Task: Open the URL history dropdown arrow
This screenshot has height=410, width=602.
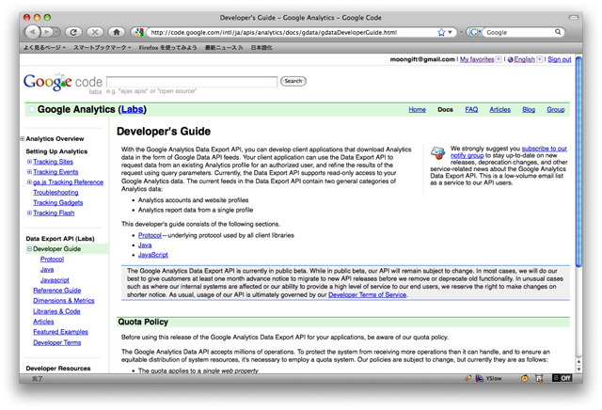Action: click(x=450, y=33)
